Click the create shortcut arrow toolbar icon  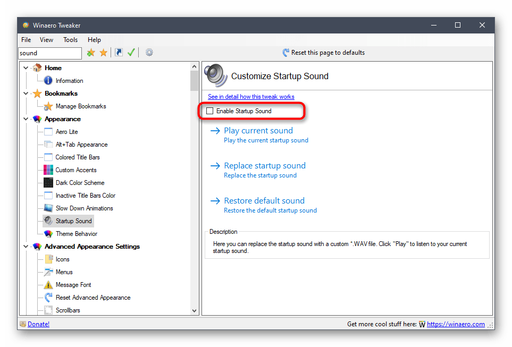pos(119,53)
